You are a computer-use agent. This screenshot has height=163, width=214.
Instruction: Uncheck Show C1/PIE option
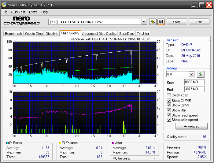tap(169, 100)
